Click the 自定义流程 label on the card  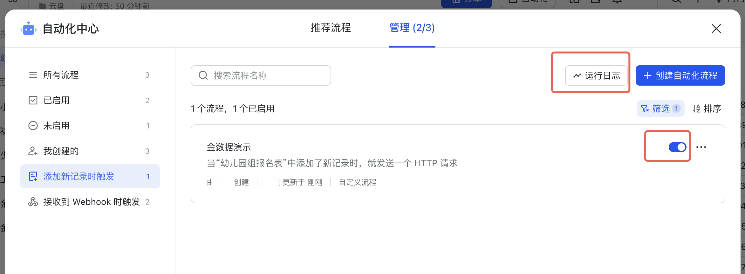[x=358, y=182]
